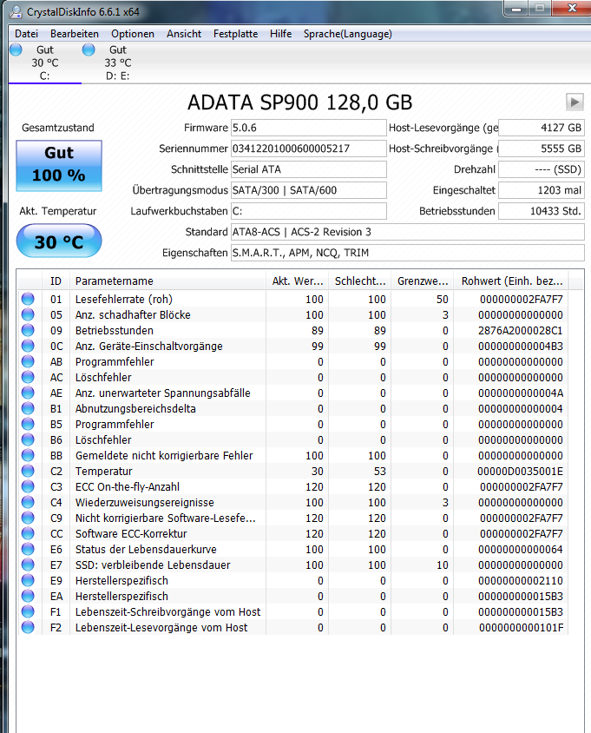Click the Parametername column header
The image size is (591, 733).
168,281
